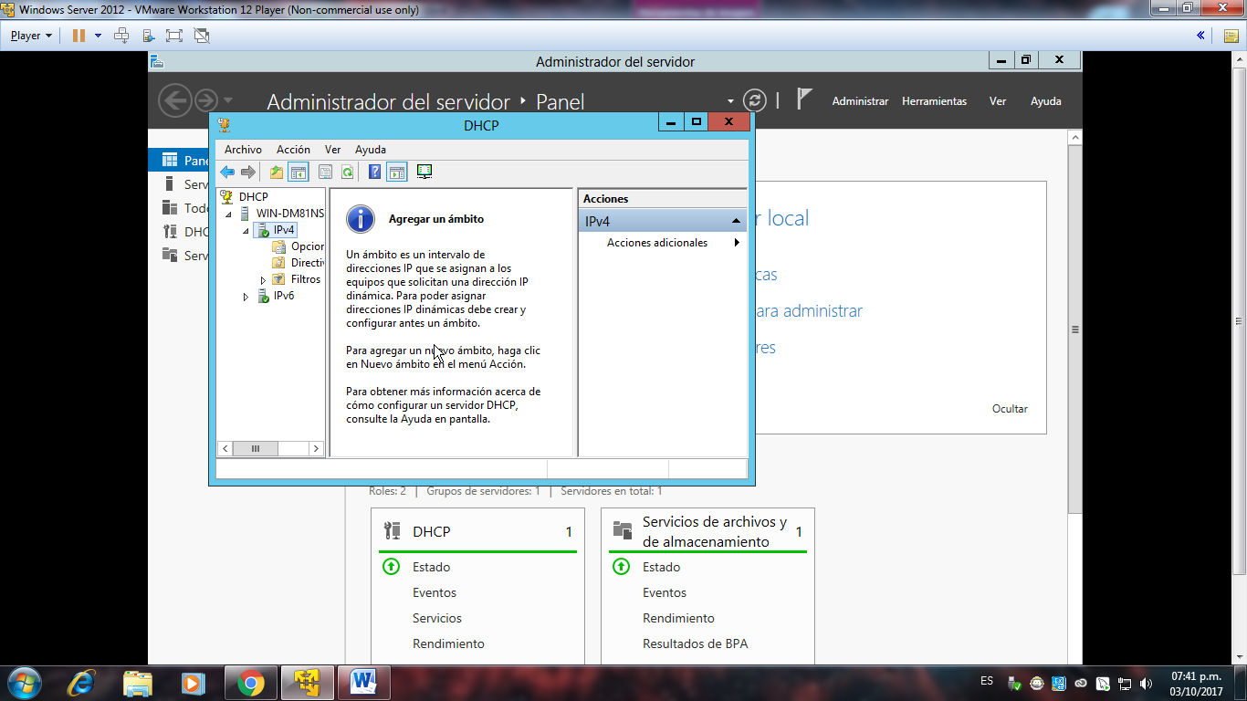Open Microsoft Word from taskbar

coord(363,682)
